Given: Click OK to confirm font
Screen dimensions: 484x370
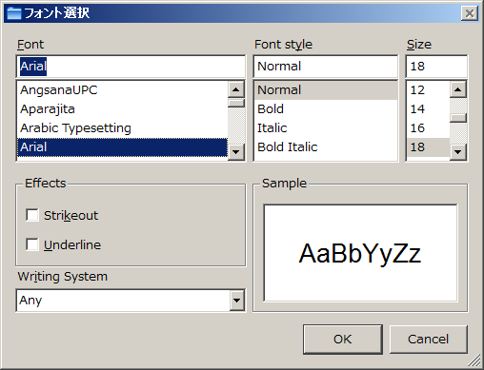Looking at the screenshot, I should pos(343,340).
